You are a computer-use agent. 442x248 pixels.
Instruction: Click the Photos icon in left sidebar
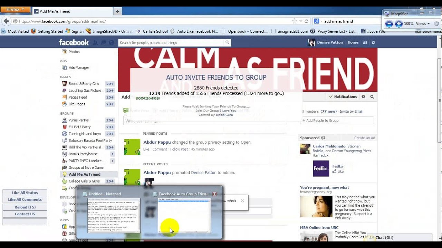tap(64, 52)
